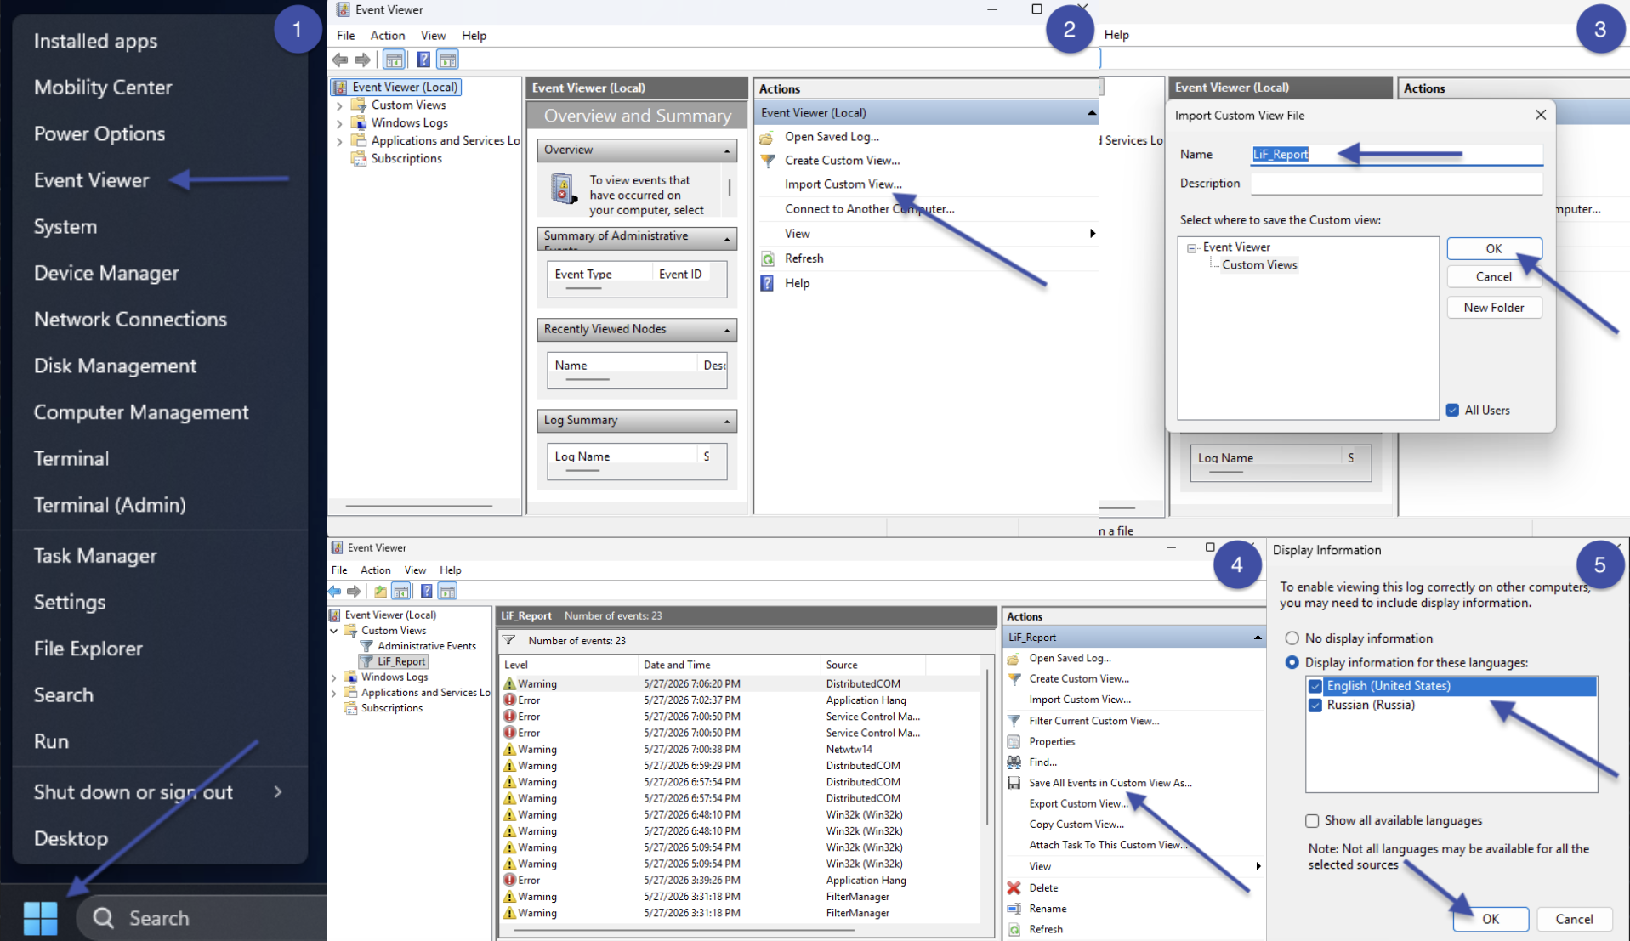The width and height of the screenshot is (1630, 941).
Task: Click Create Custom View funnel in top Actions pane
Action: (x=768, y=160)
